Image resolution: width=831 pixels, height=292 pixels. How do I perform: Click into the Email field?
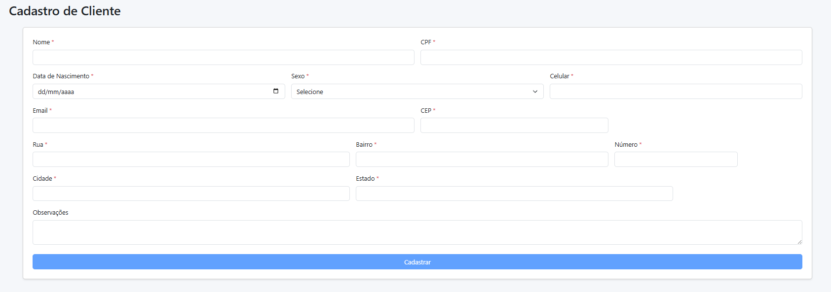coord(223,126)
